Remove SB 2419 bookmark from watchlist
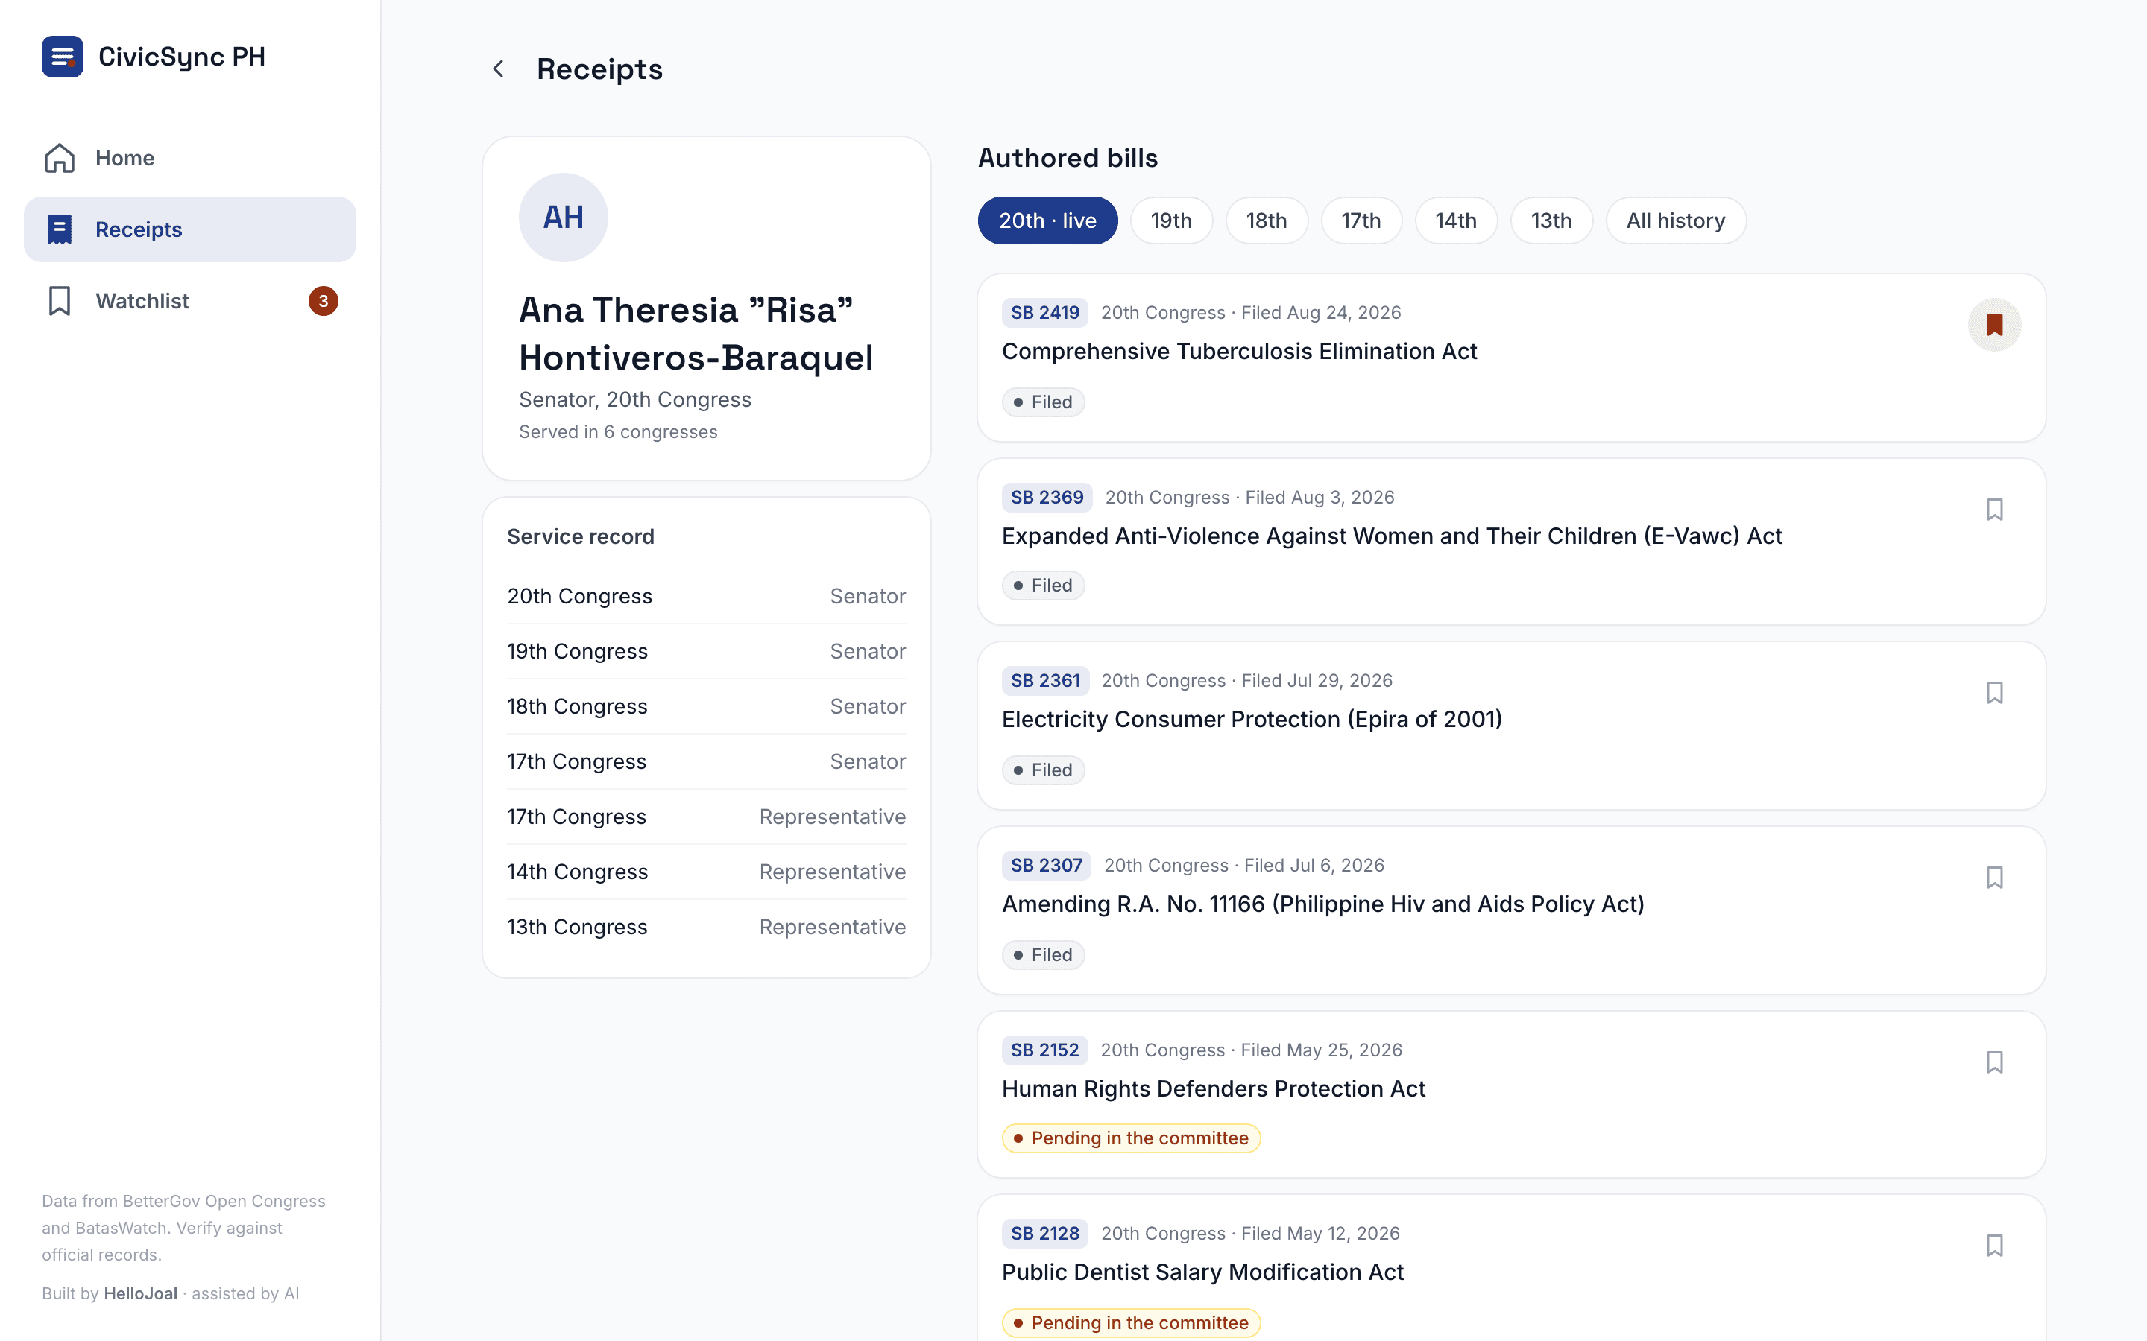This screenshot has width=2147, height=1341. pyautogui.click(x=1994, y=325)
